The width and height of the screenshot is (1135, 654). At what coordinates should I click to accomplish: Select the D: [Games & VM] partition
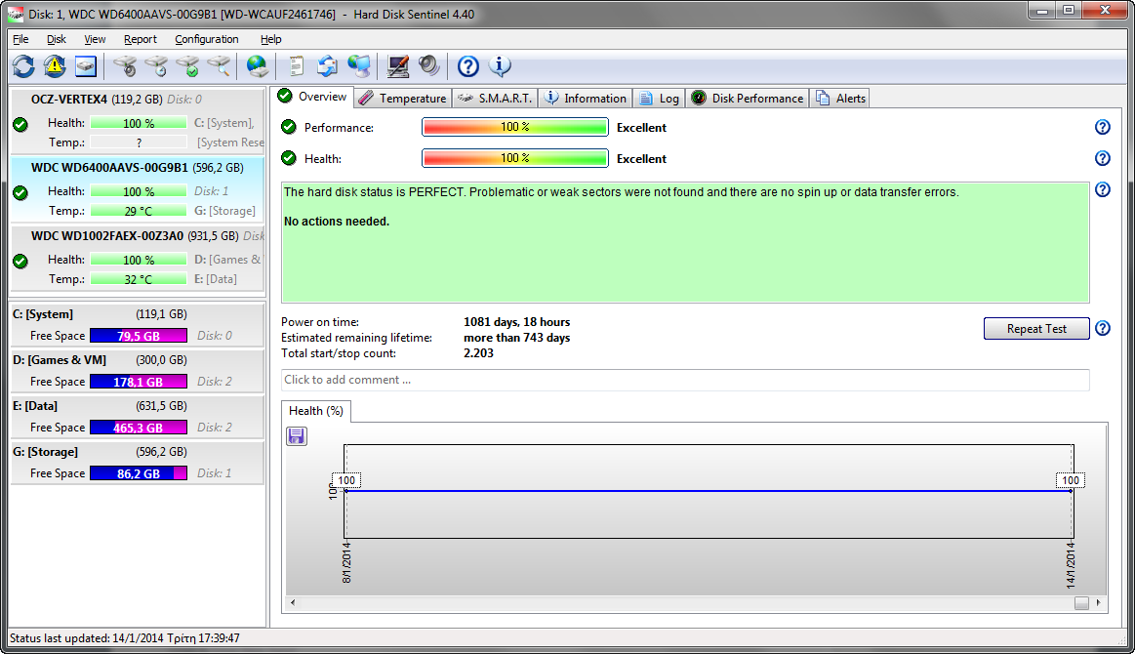pos(138,371)
